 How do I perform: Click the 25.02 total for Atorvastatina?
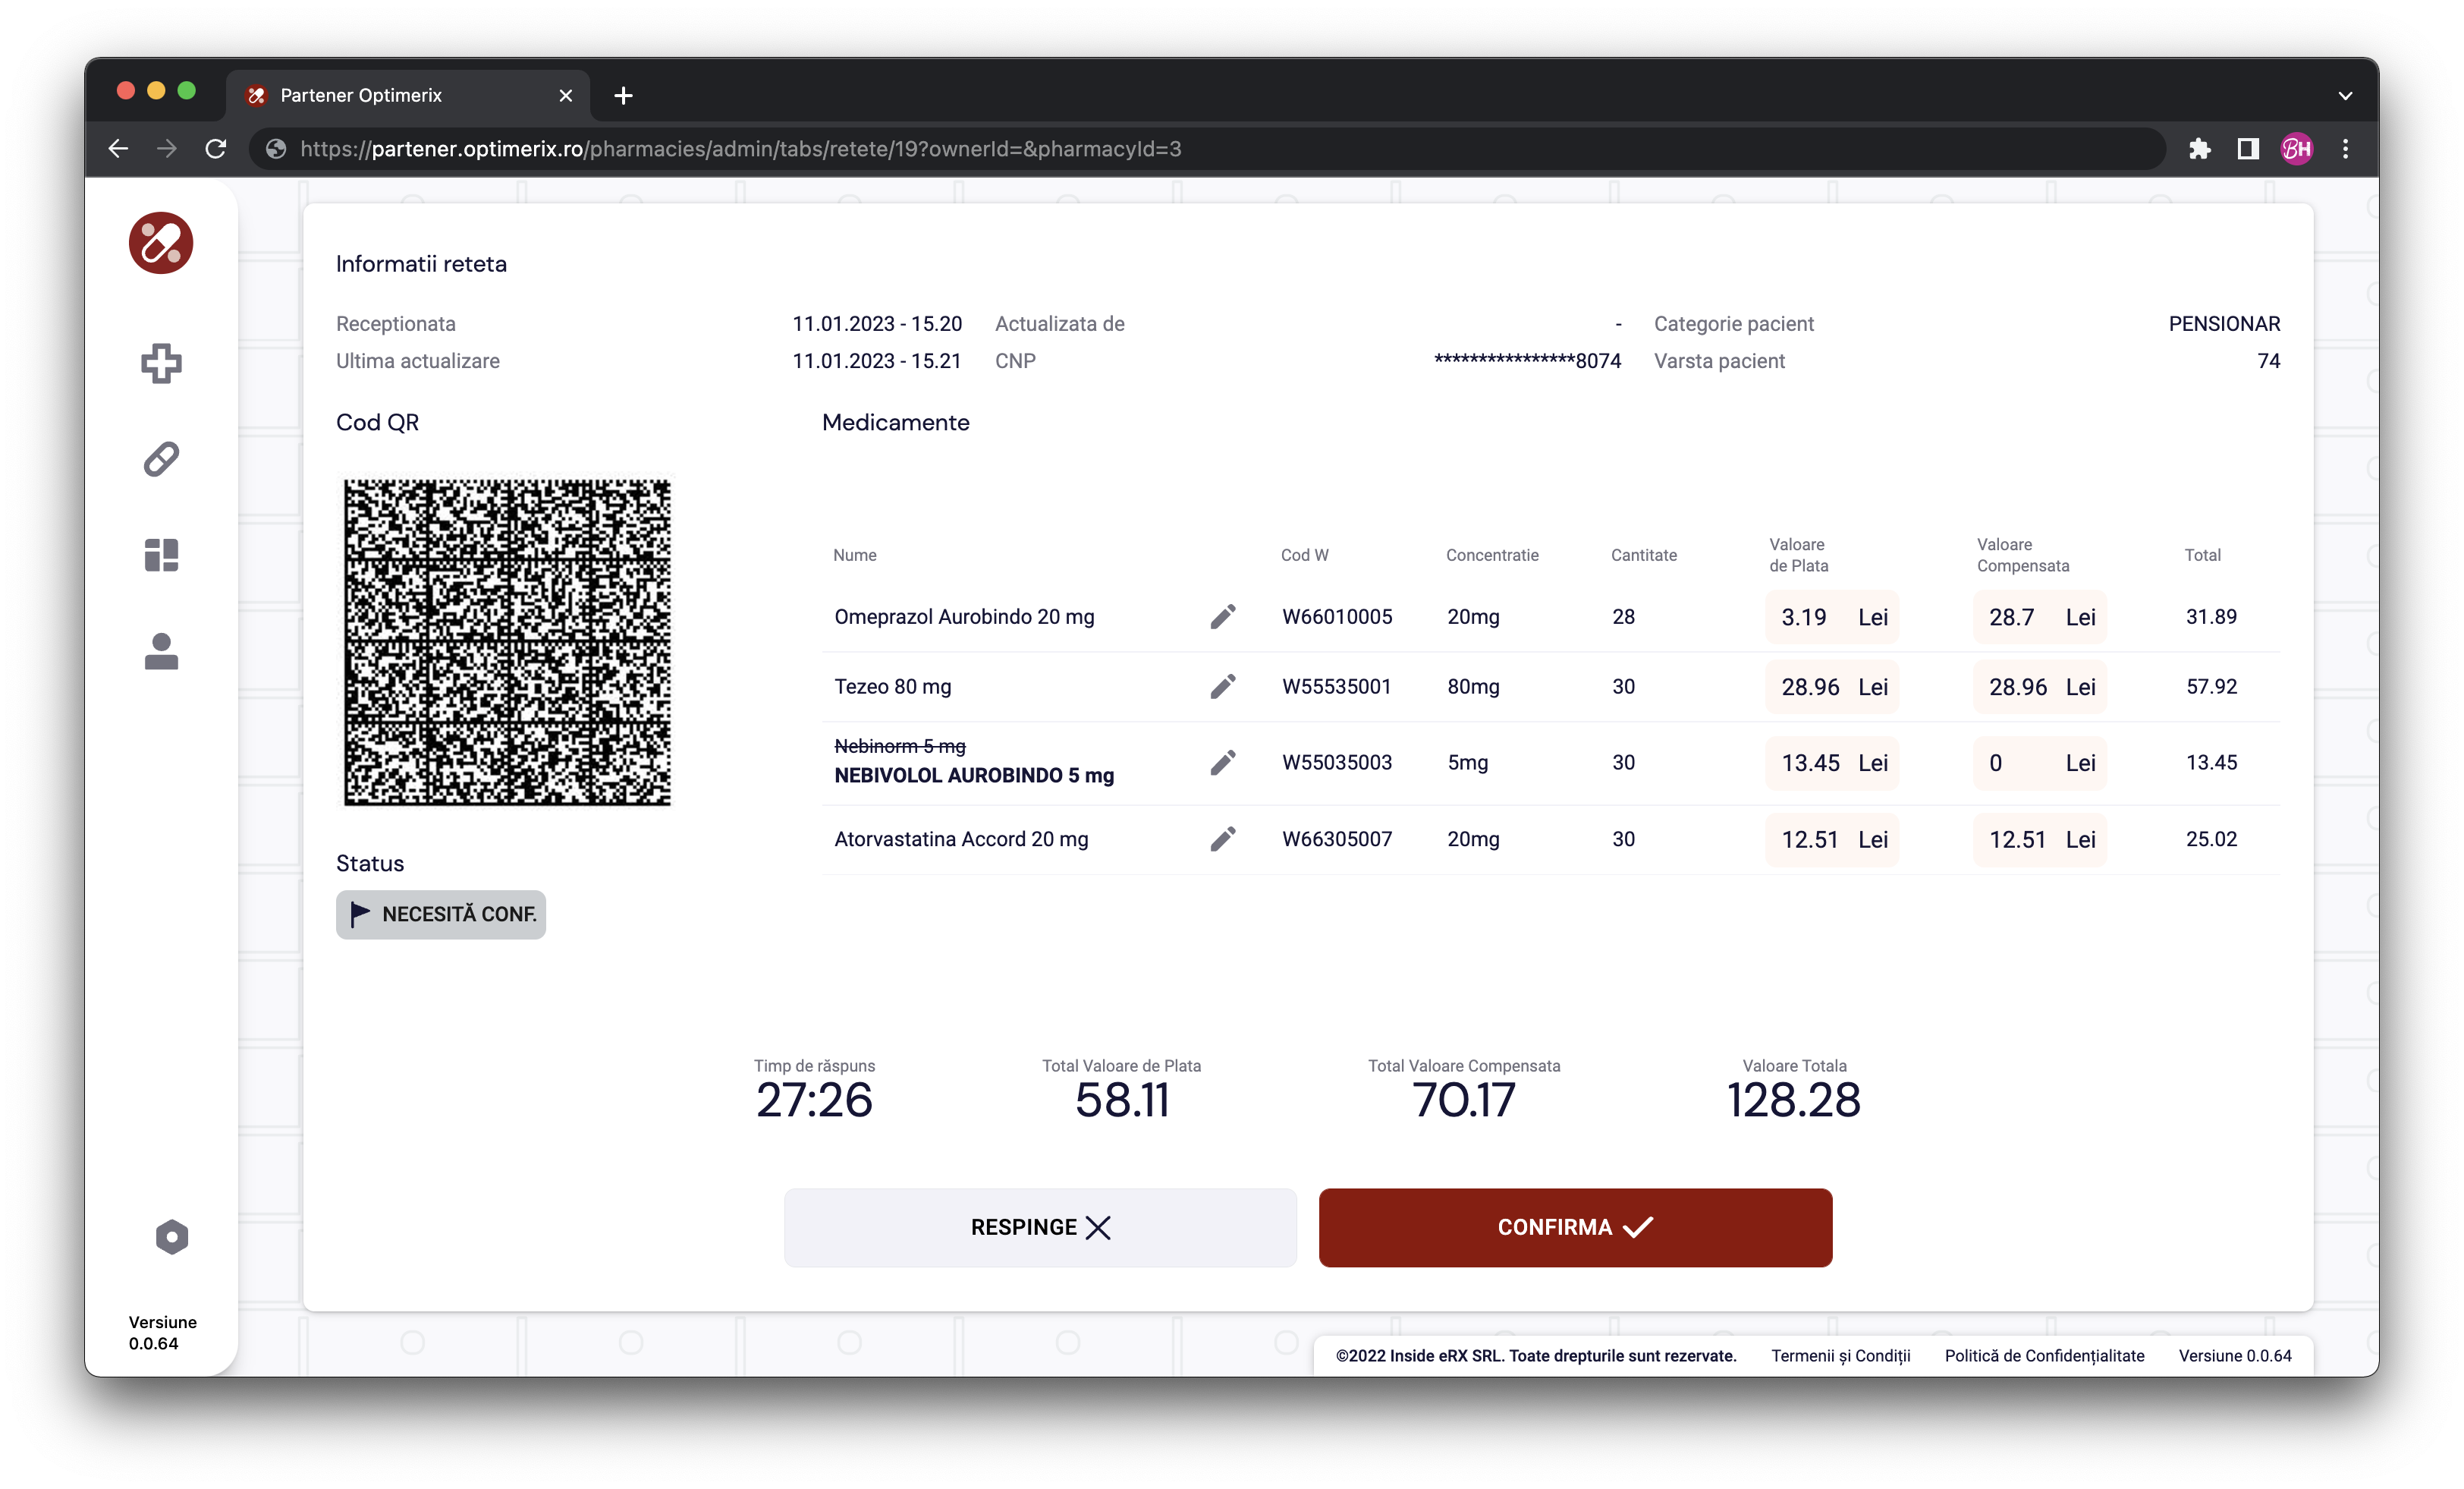(x=2211, y=839)
